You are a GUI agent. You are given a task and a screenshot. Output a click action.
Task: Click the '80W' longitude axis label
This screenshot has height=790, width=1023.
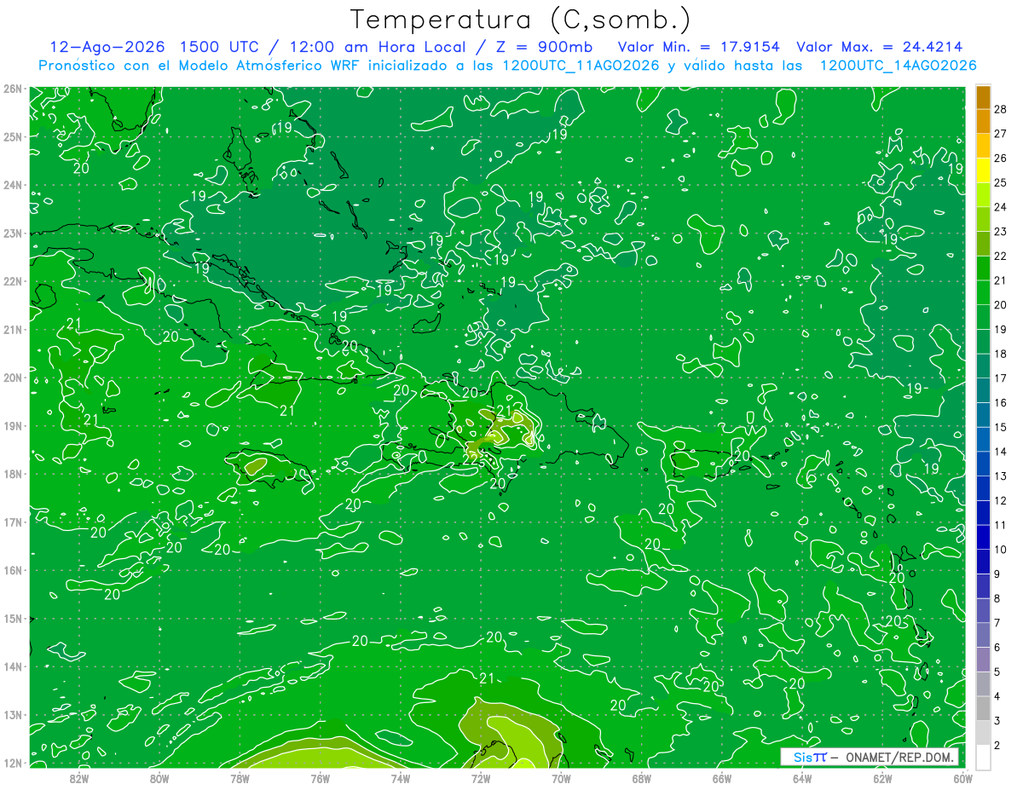[159, 777]
